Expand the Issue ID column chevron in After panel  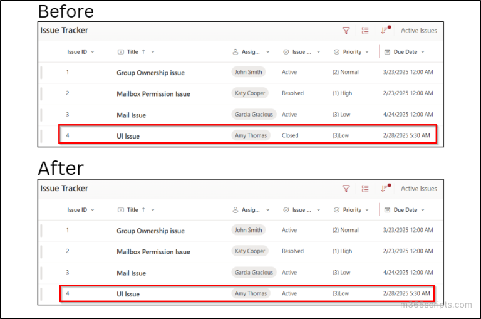coord(93,210)
